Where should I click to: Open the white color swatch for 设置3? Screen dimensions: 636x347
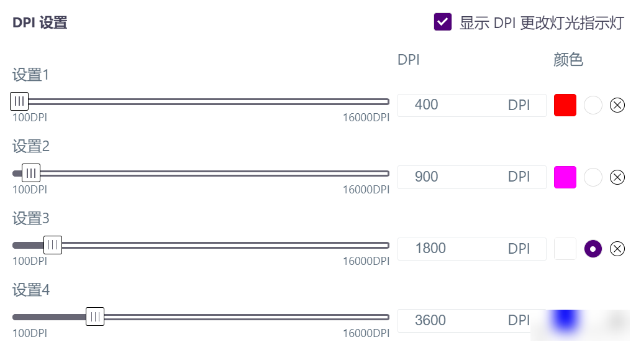click(x=565, y=249)
